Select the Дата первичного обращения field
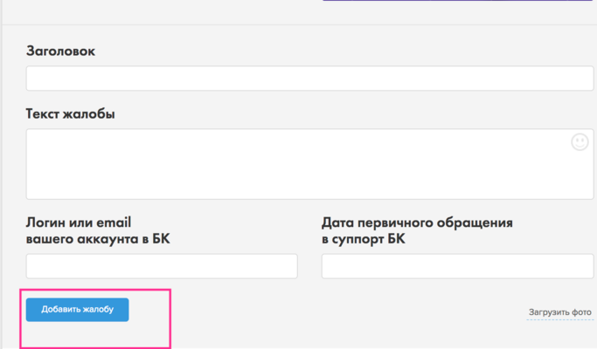This screenshot has width=597, height=349. [457, 266]
